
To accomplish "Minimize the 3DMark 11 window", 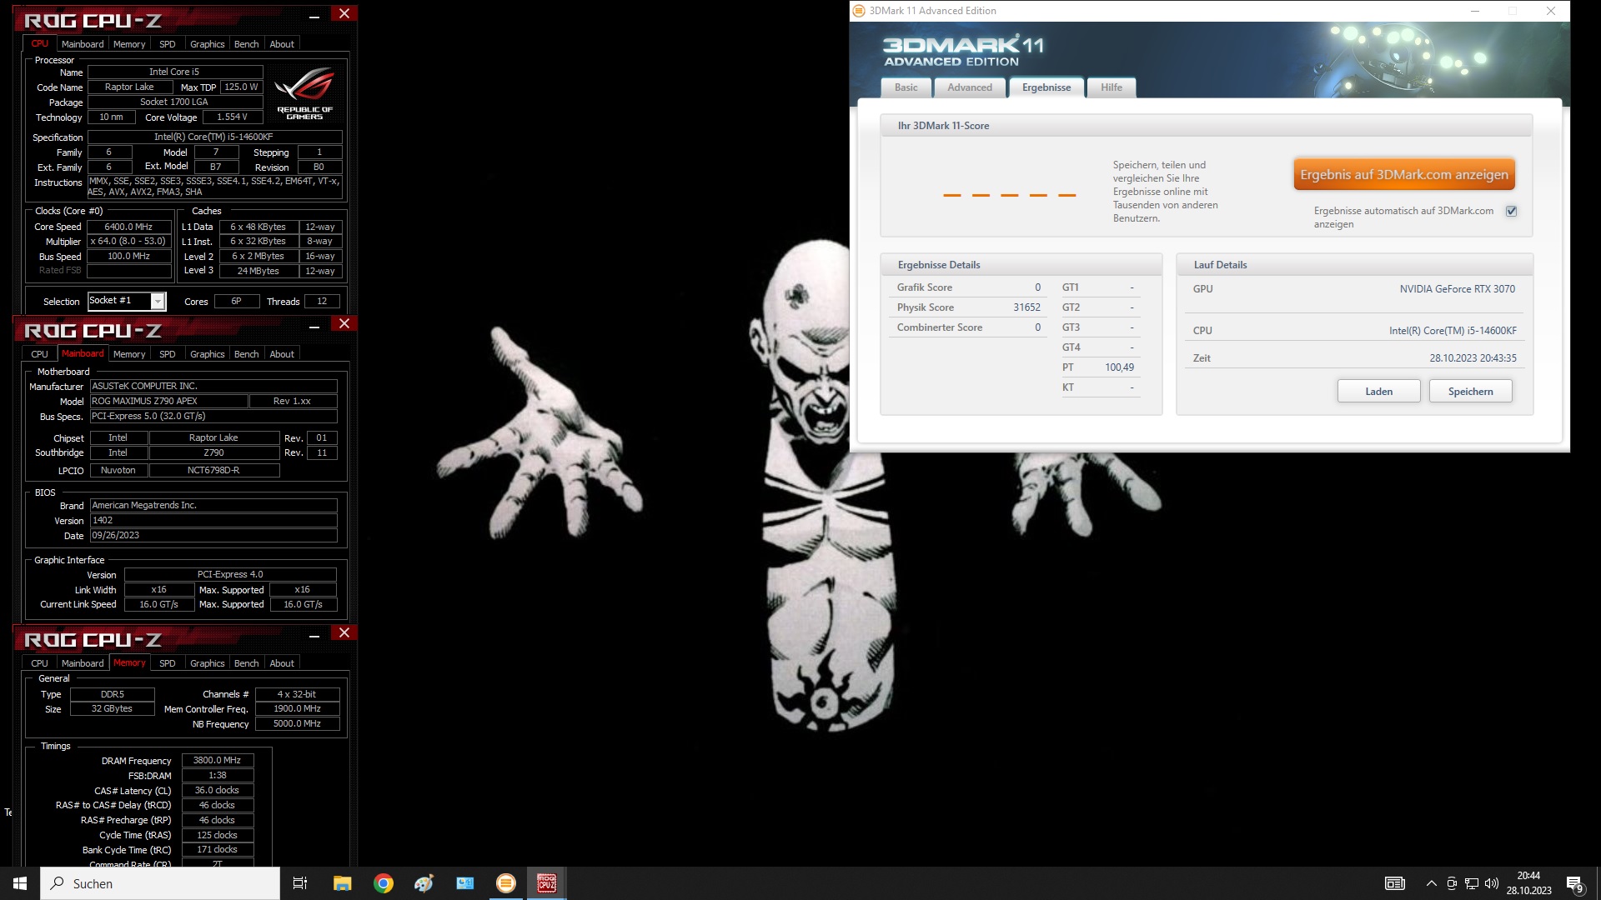I will point(1475,11).
